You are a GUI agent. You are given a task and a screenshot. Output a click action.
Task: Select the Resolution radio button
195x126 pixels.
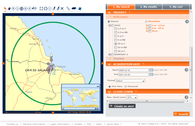tap(146, 22)
